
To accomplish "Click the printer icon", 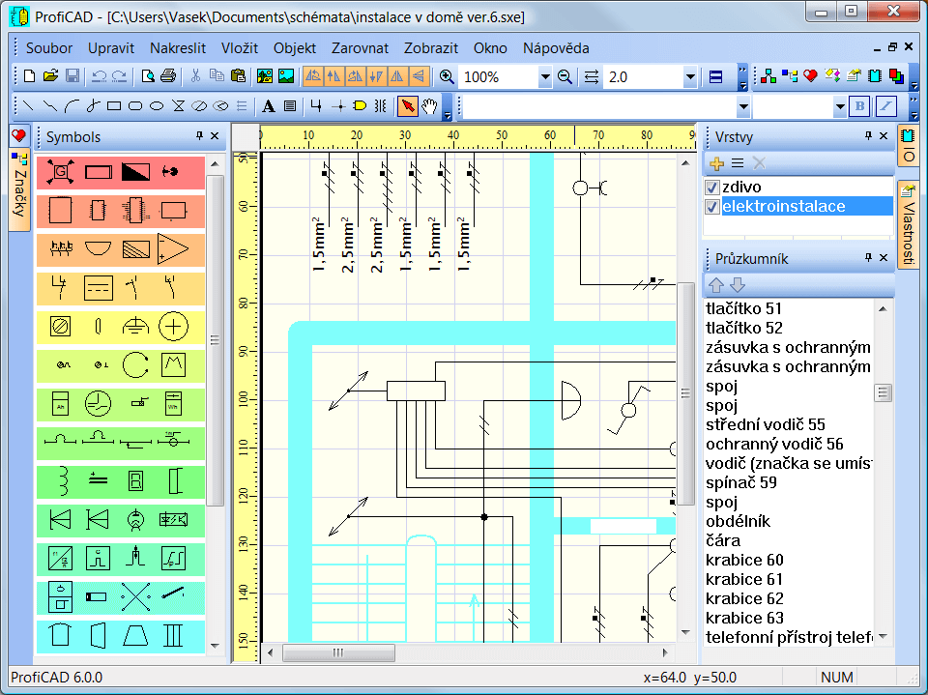I will [168, 76].
